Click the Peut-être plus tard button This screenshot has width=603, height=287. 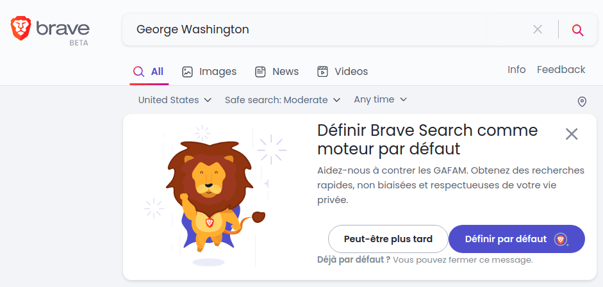click(x=388, y=239)
